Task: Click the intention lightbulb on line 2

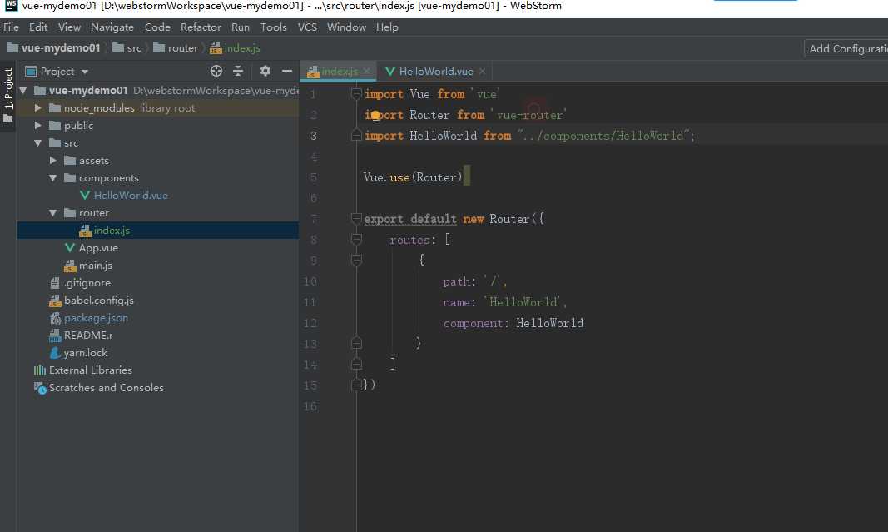Action: tap(375, 117)
